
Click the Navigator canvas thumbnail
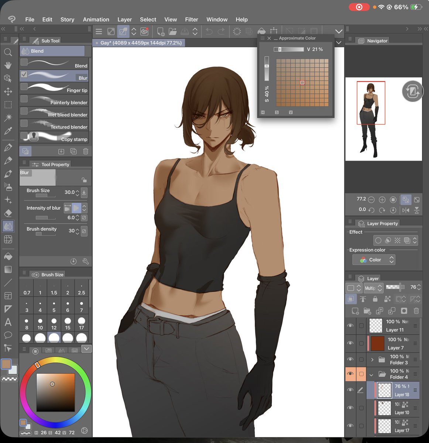click(x=384, y=119)
